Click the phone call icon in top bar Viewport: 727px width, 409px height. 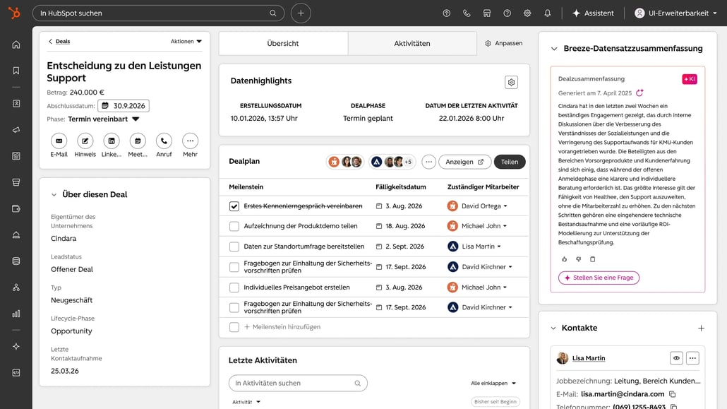click(x=467, y=13)
